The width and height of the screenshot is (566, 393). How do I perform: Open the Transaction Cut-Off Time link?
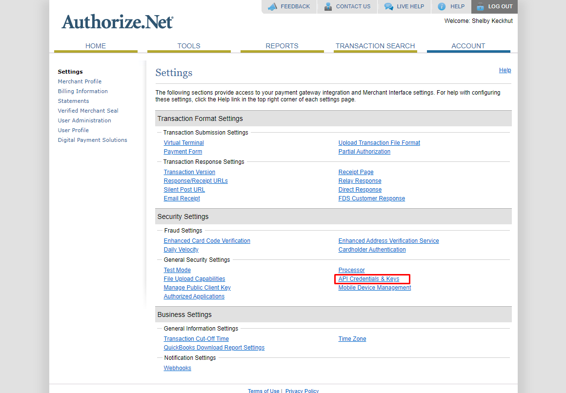pos(196,339)
